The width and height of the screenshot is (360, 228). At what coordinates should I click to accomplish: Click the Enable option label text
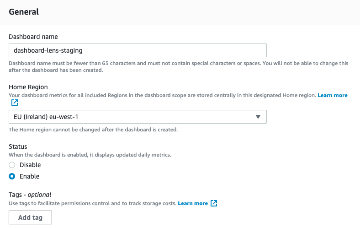click(x=29, y=176)
